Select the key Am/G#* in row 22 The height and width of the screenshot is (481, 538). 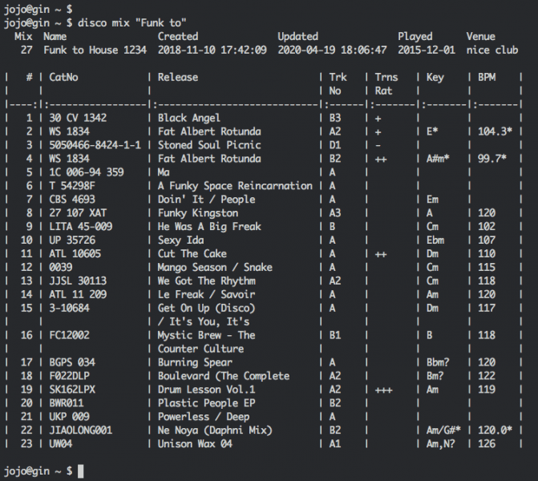pos(443,430)
